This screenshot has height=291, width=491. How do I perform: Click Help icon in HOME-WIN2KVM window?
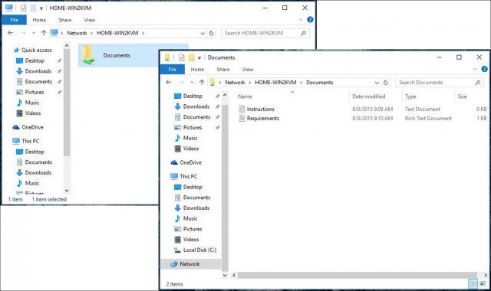coord(310,20)
